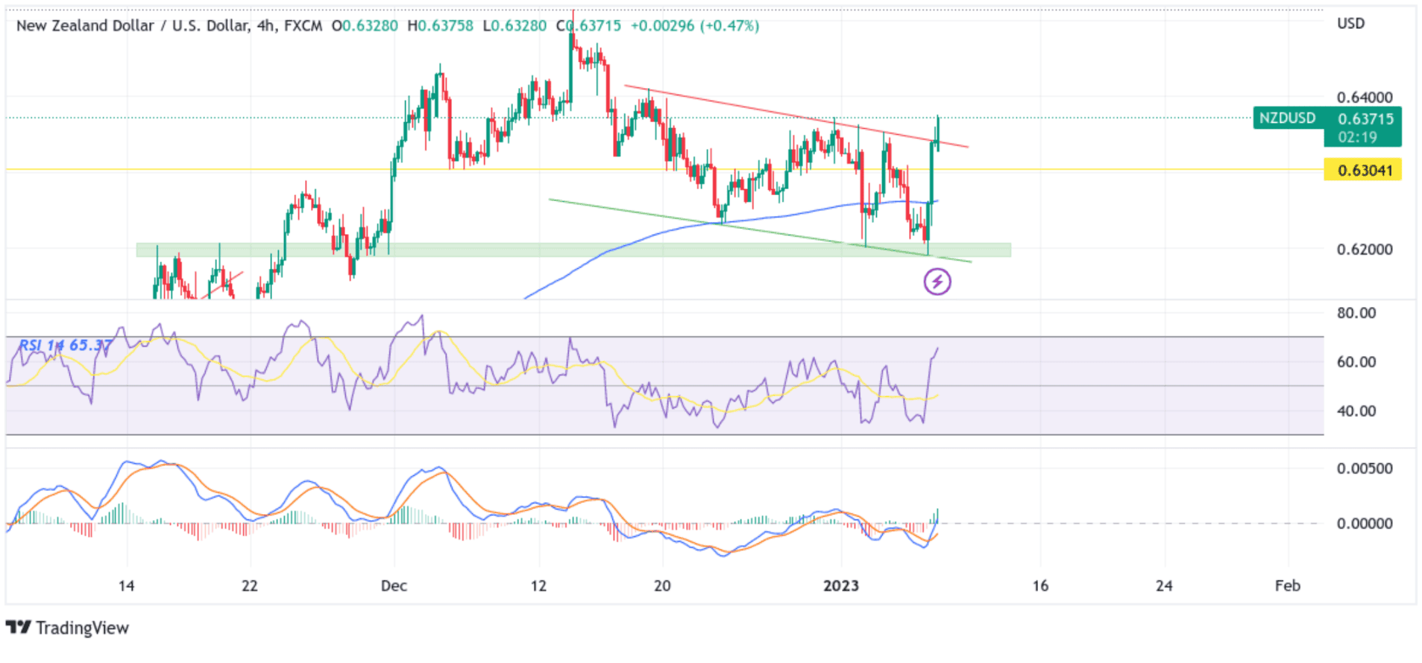Click the high price H0.63758 value
Screen dimensions: 1422x663
point(440,25)
